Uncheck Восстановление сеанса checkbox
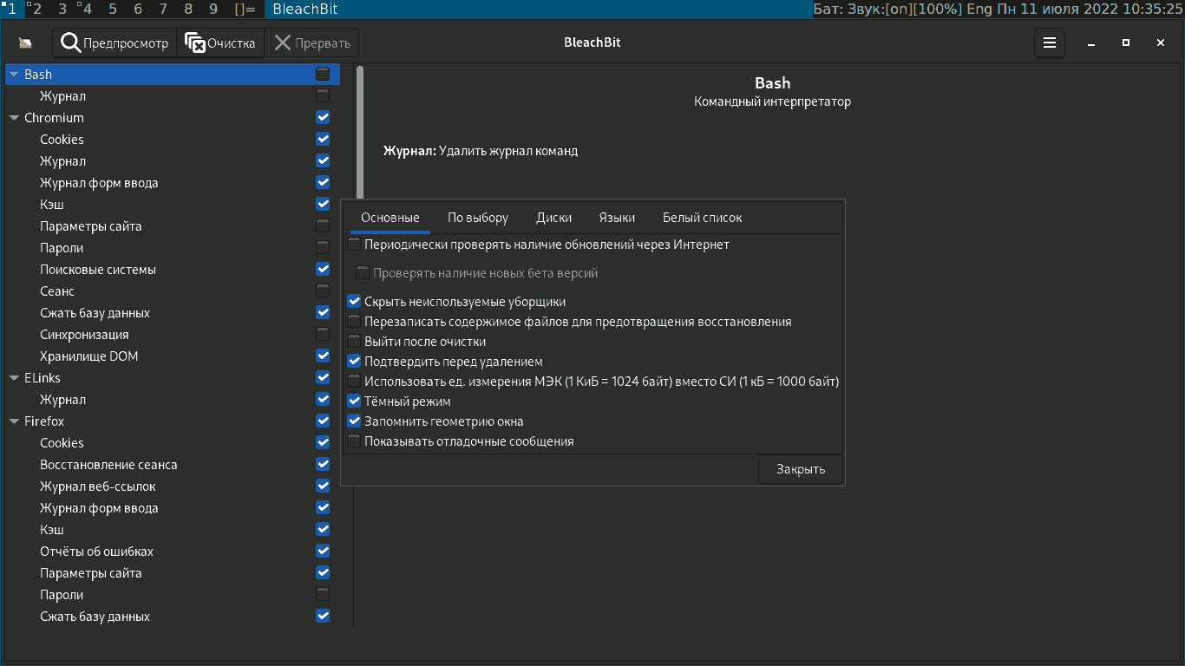The image size is (1185, 666). 323,465
